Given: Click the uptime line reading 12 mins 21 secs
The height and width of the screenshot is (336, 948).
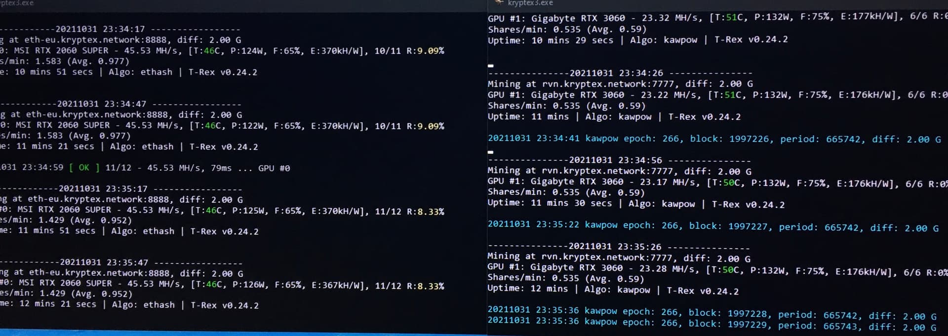Looking at the screenshot, I should [x=129, y=305].
